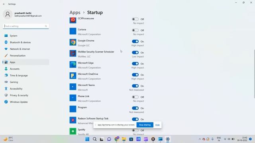
Task: Open Accounts settings
Action: click(26, 69)
